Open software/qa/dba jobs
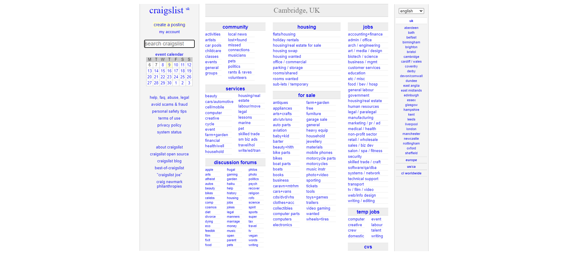The width and height of the screenshot is (576, 262). pos(362,168)
